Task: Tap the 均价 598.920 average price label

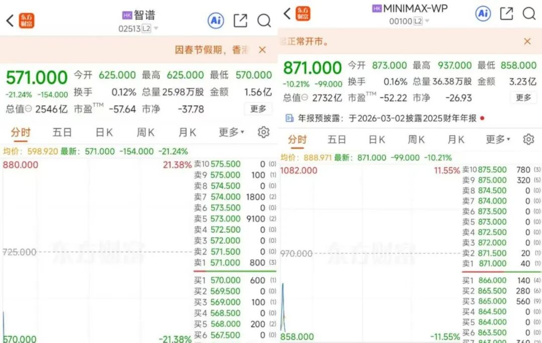Action: coord(31,152)
